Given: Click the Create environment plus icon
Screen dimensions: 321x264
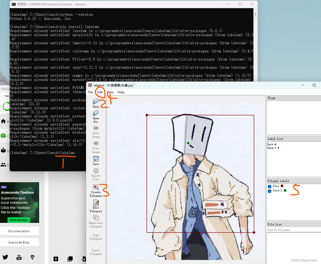Looking at the screenshot, I should (x=56, y=259).
